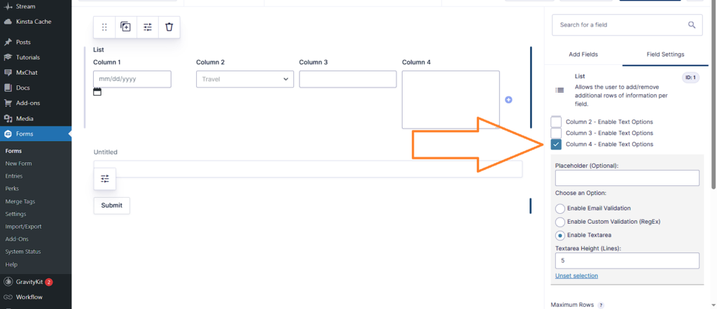Click the MxChat icon in sidebar
Image resolution: width=717 pixels, height=309 pixels.
8,73
